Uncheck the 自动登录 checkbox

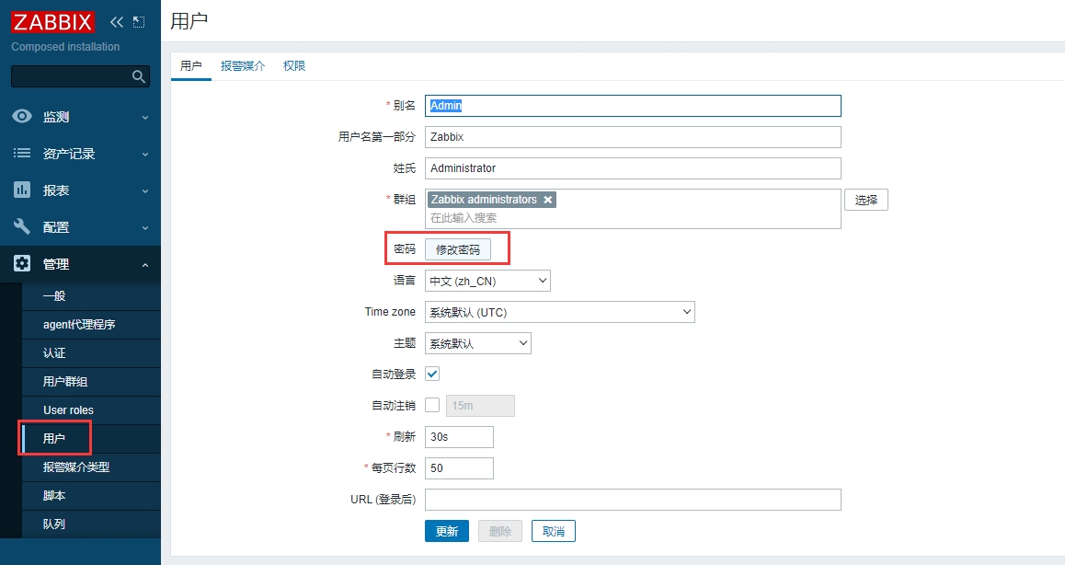click(x=432, y=375)
